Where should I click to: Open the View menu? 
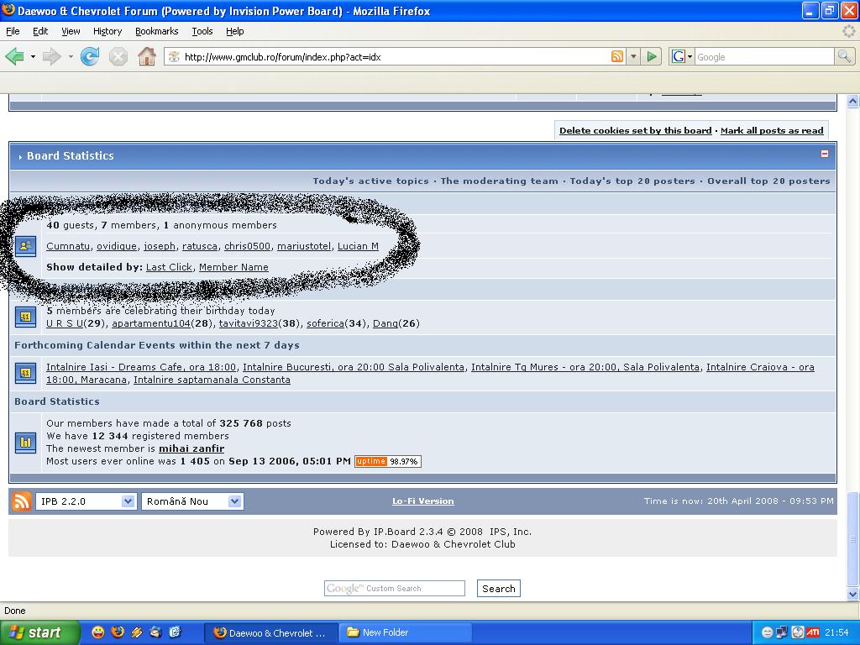coord(71,31)
